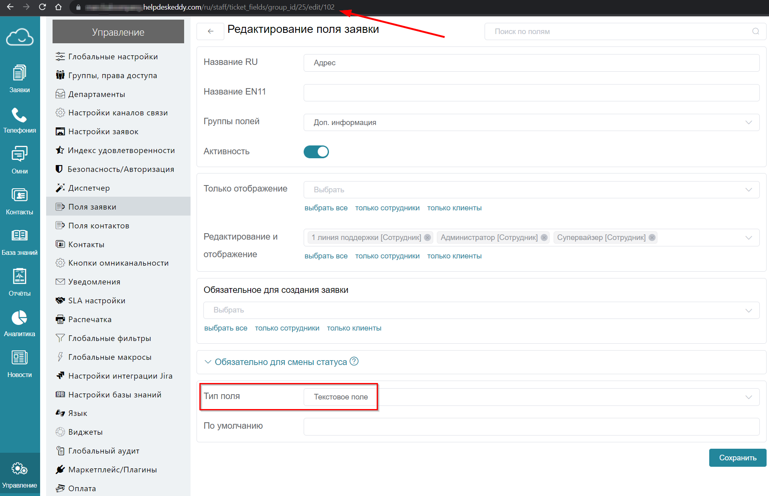Click только клиенты under Редактирование и отображение
This screenshot has width=769, height=496.
tap(454, 256)
